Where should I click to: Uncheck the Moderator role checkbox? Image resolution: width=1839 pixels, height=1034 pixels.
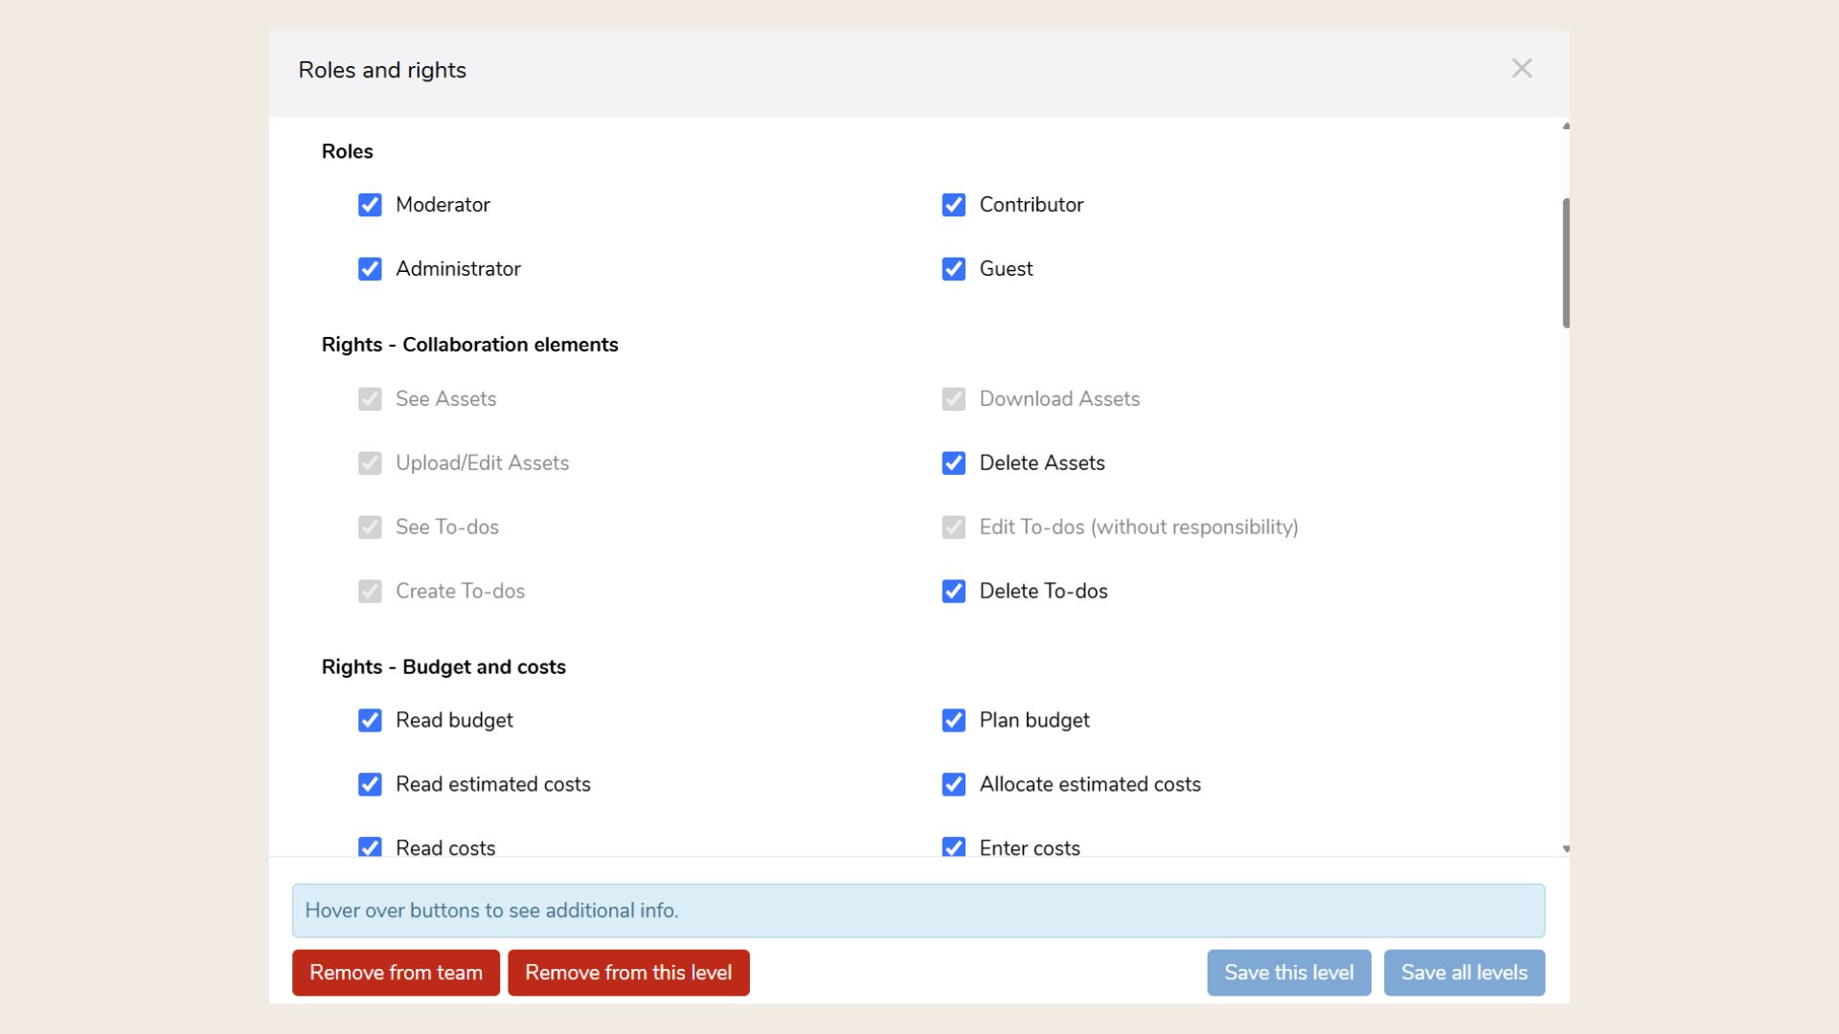tap(370, 205)
